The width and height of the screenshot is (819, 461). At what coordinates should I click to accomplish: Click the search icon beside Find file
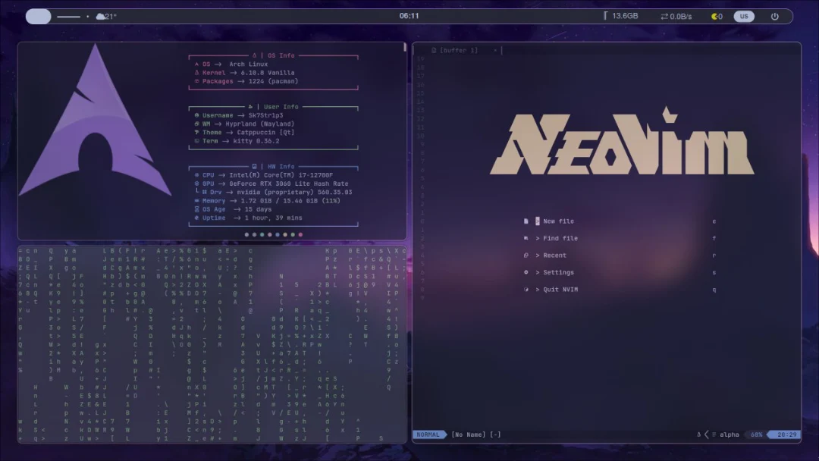coord(526,238)
